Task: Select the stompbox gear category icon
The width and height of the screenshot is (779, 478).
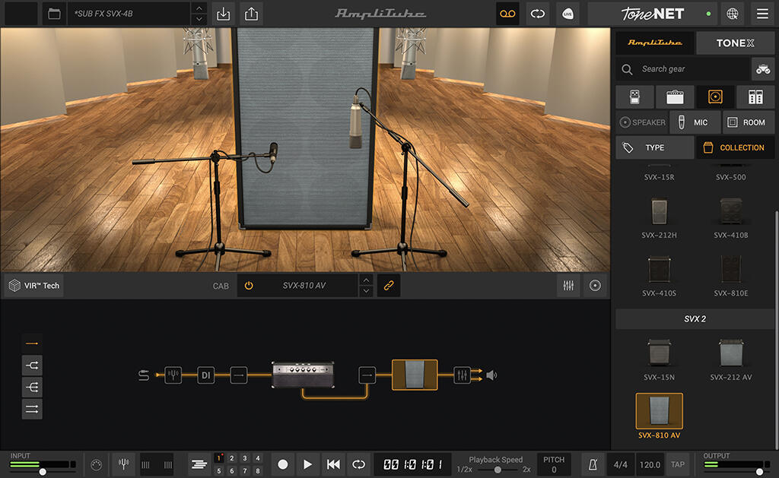Action: coord(634,97)
